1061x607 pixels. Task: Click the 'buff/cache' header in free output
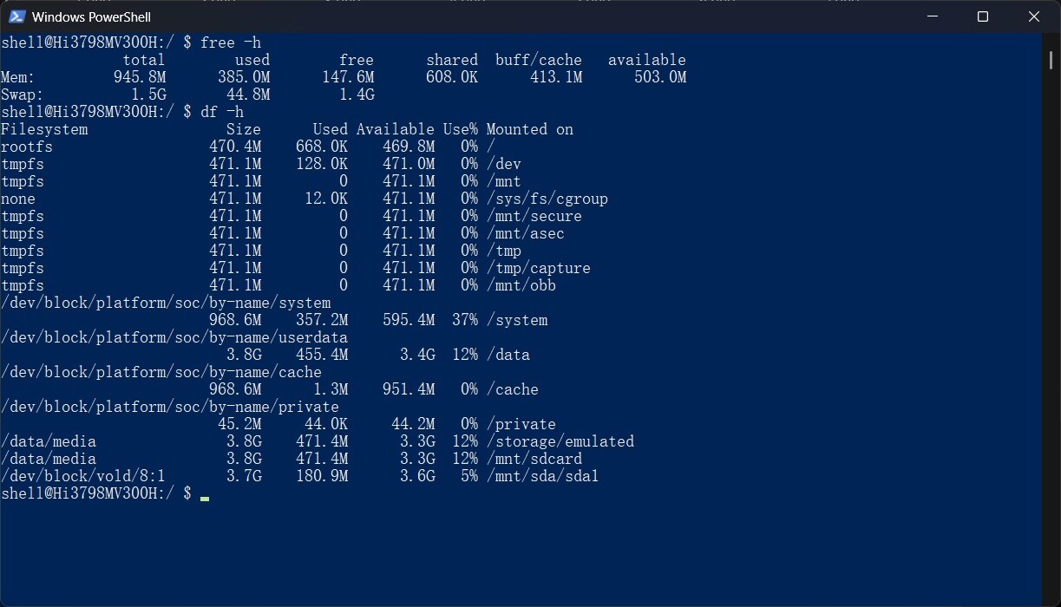pos(539,60)
